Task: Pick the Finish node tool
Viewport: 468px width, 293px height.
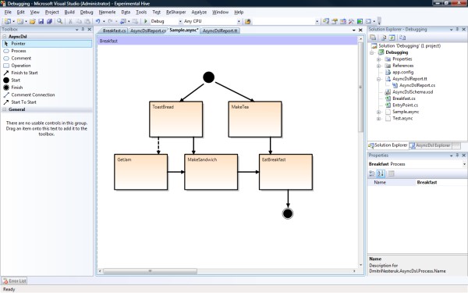Action: tap(16, 88)
